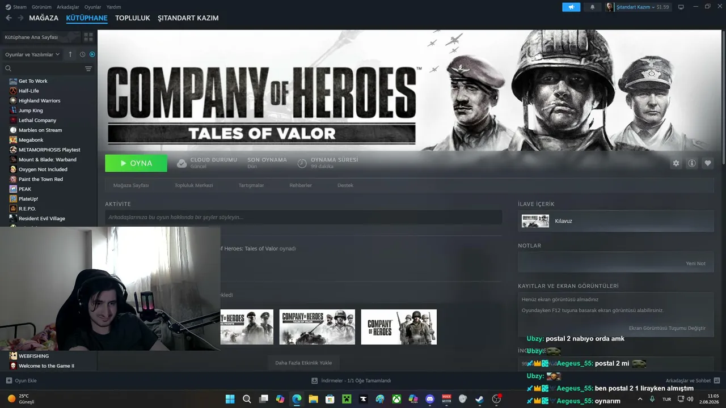Screen dimensions: 726x408
Task: Go to the MAĞAZA tab
Action: [x=44, y=18]
